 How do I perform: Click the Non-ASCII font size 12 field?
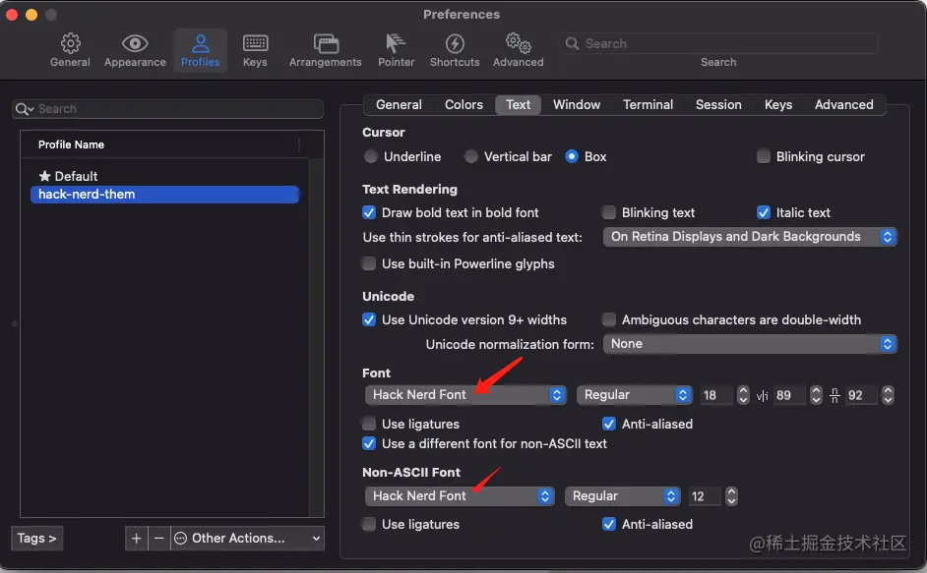click(706, 496)
